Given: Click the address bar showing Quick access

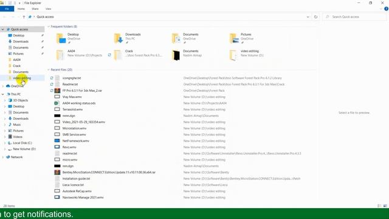Looking at the screenshot, I should [166, 17].
